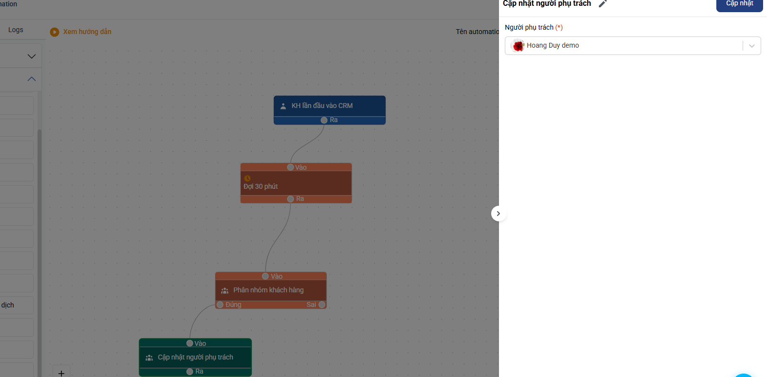This screenshot has width=767, height=377.
Task: Click the play icon next to Xem hướng dẫn
Action: coord(55,32)
